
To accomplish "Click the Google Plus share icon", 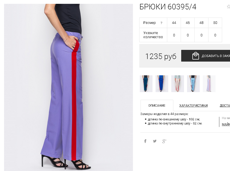I will (x=164, y=141).
